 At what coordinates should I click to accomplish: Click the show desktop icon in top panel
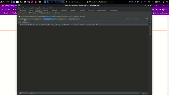(x=13, y=2)
